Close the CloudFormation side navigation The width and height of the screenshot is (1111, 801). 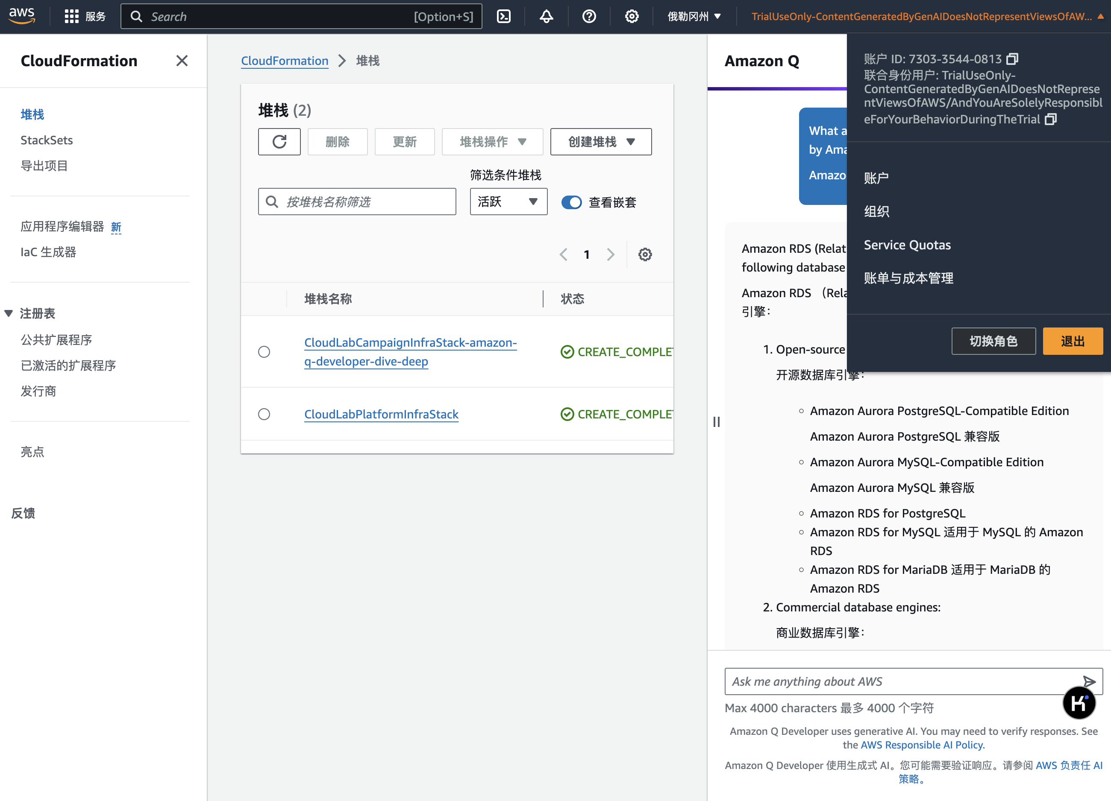(182, 61)
